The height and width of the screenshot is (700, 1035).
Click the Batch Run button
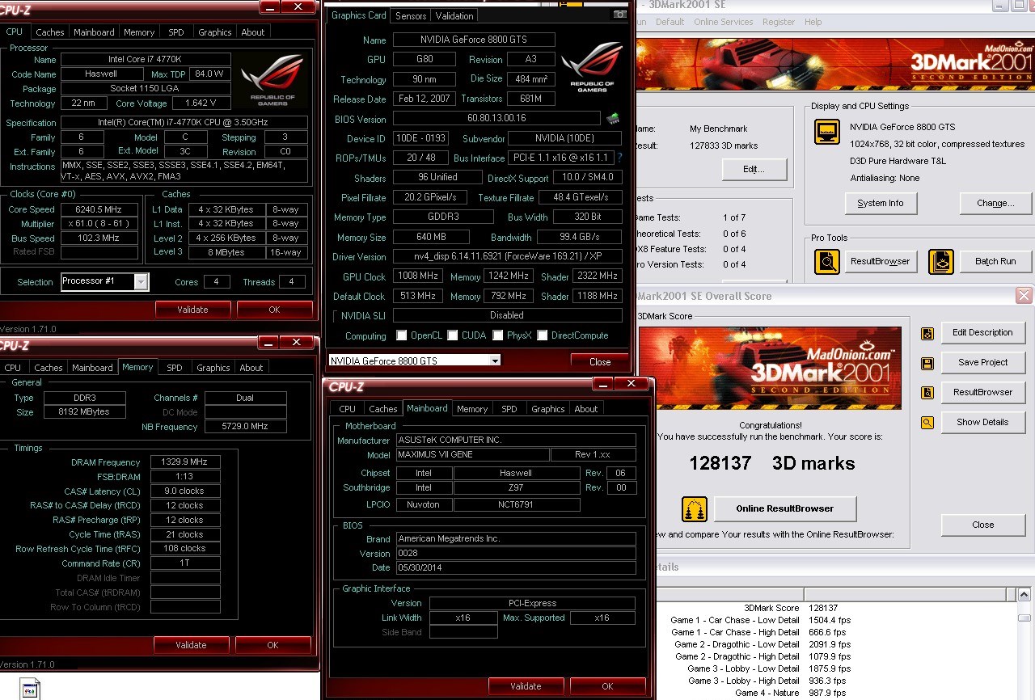click(995, 262)
